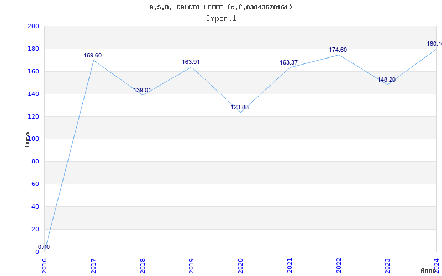
Task: Click the 163.37 data label for 2021
Action: (x=288, y=63)
